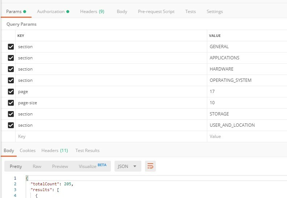Open the Settings tab

pyautogui.click(x=215, y=12)
